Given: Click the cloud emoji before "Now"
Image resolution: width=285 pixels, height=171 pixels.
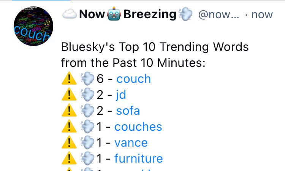Looking at the screenshot, I should (x=70, y=14).
